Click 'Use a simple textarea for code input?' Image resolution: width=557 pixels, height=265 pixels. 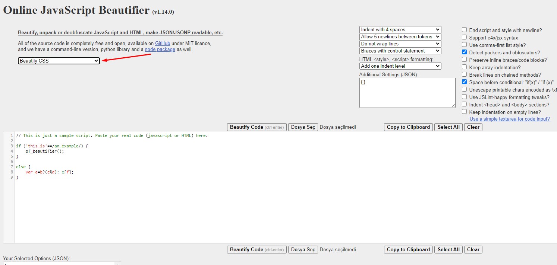[510, 119]
